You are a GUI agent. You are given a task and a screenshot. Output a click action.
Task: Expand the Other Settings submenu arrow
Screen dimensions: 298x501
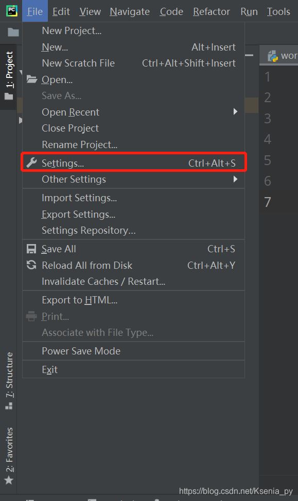point(235,179)
